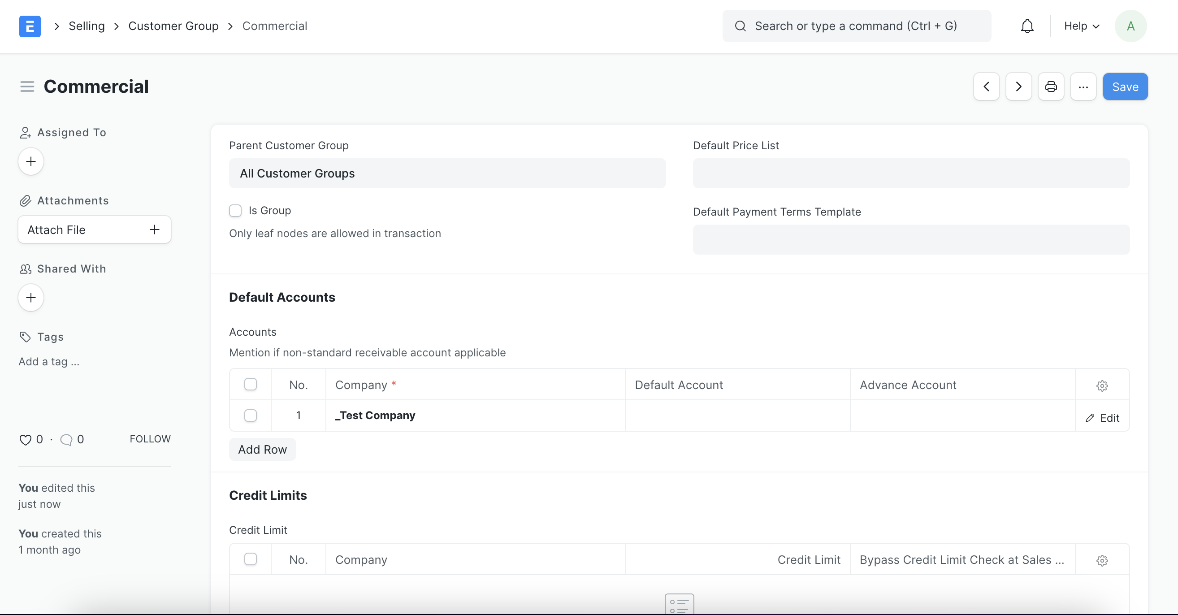The width and height of the screenshot is (1178, 615).
Task: Click the Save button
Action: pyautogui.click(x=1125, y=87)
